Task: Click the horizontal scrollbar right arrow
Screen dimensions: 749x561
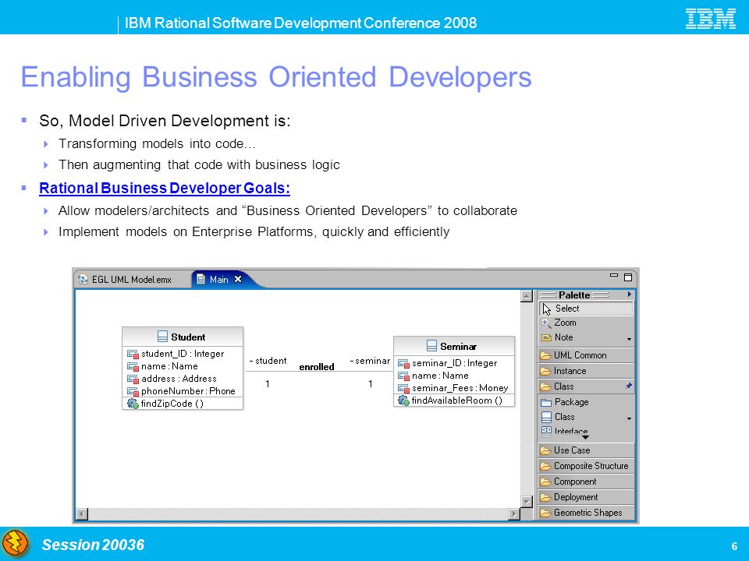Action: [514, 513]
